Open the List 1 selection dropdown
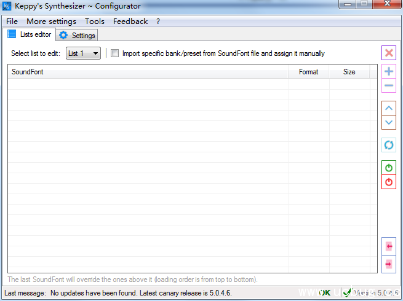The height and width of the screenshot is (301, 403). coord(83,53)
